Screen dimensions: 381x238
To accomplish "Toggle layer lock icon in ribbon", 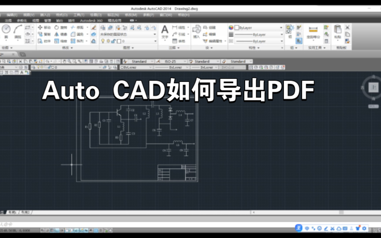I will tap(113, 41).
